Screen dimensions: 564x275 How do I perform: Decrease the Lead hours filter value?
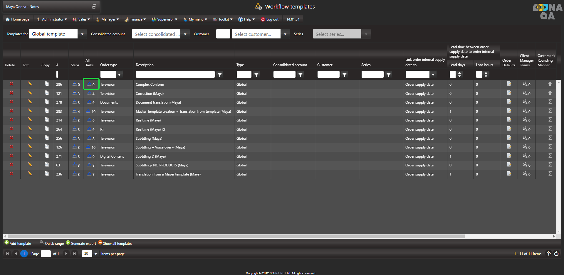click(486, 76)
